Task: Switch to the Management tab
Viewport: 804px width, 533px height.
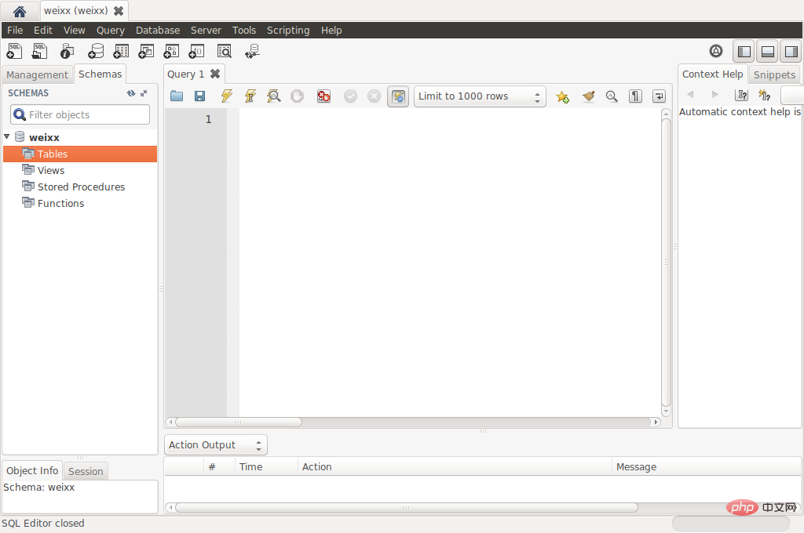Action: [37, 74]
